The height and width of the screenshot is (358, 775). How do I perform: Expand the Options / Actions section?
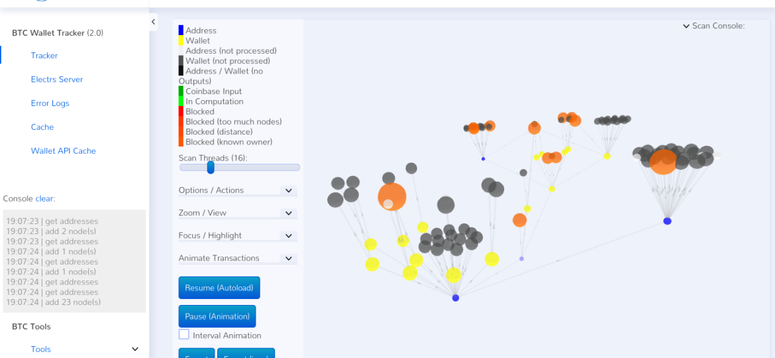288,190
